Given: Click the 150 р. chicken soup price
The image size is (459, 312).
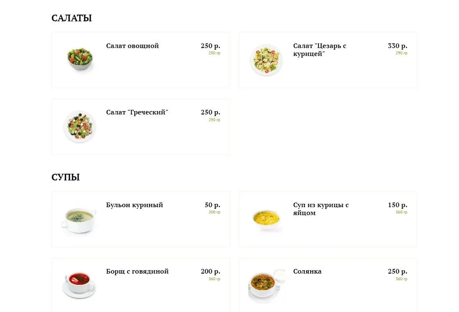Looking at the screenshot, I should (x=397, y=205).
